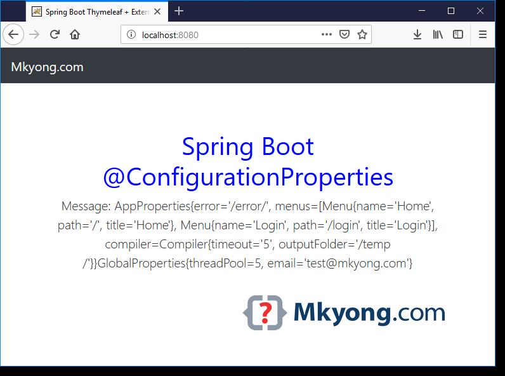Open the Library bookmarks and history menu
The image size is (505, 376).
(x=438, y=35)
